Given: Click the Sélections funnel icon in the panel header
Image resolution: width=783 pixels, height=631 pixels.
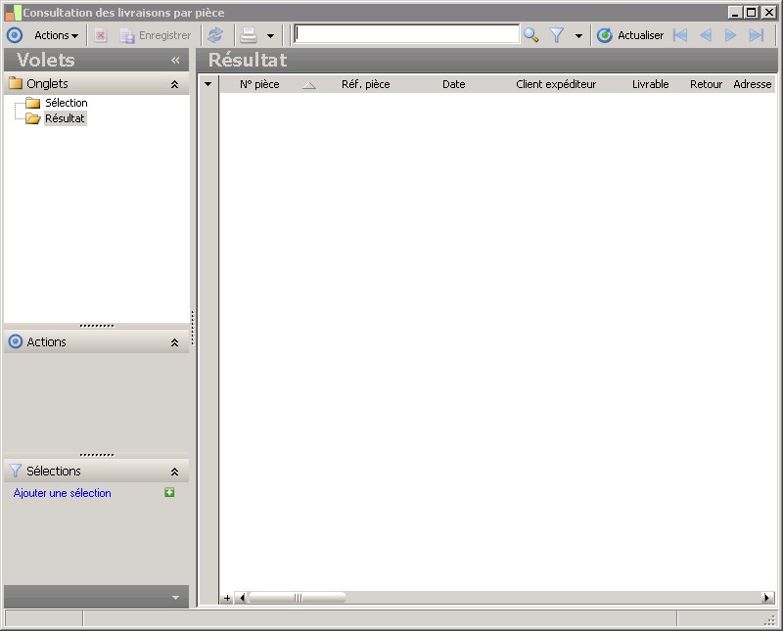Looking at the screenshot, I should (x=16, y=471).
